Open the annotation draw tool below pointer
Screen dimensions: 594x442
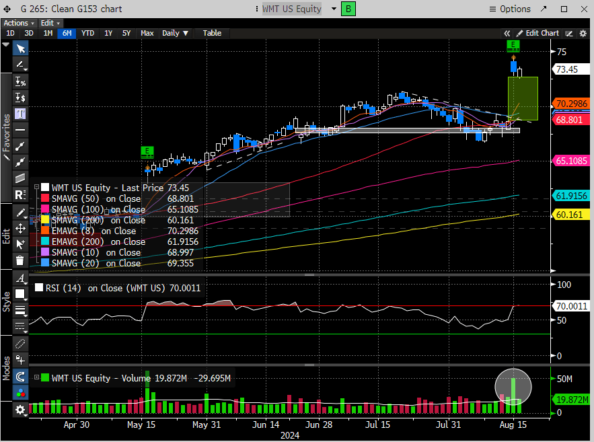20,65
